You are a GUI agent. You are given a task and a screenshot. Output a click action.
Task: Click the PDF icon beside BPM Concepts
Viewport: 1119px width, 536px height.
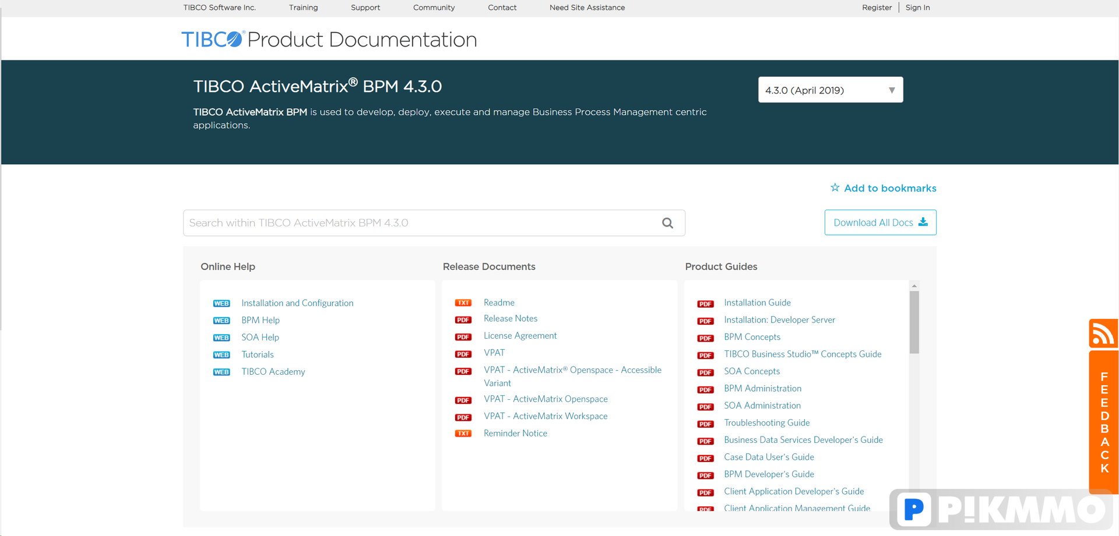point(705,338)
